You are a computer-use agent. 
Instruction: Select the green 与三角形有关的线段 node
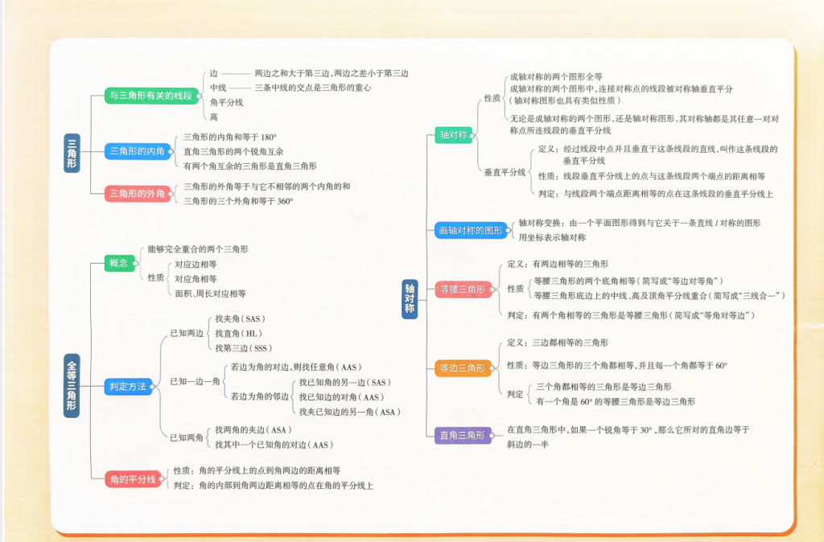[x=151, y=96]
